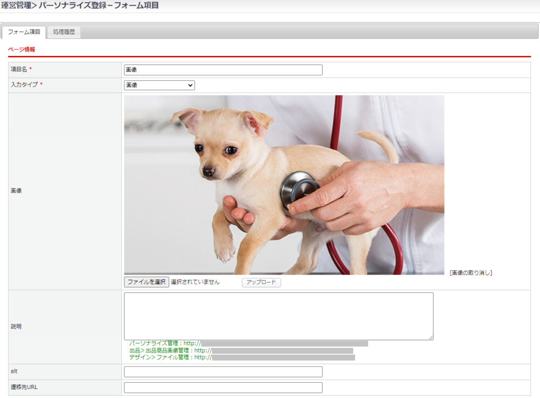
Task: Click the 出品>出品商品画像管理 URL text
Action: [x=241, y=351]
